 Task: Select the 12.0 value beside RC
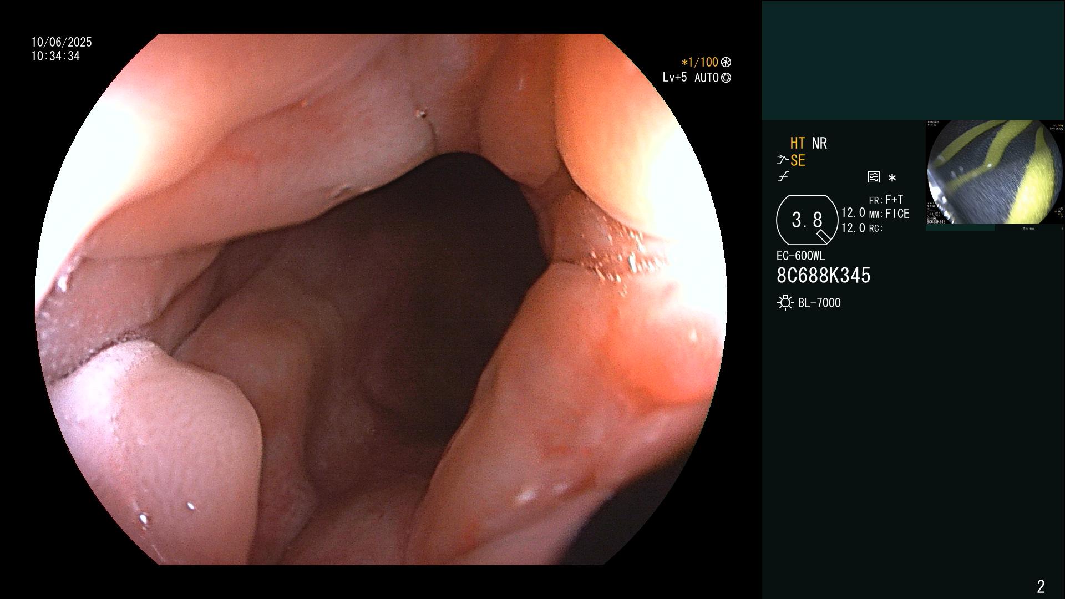pyautogui.click(x=853, y=228)
